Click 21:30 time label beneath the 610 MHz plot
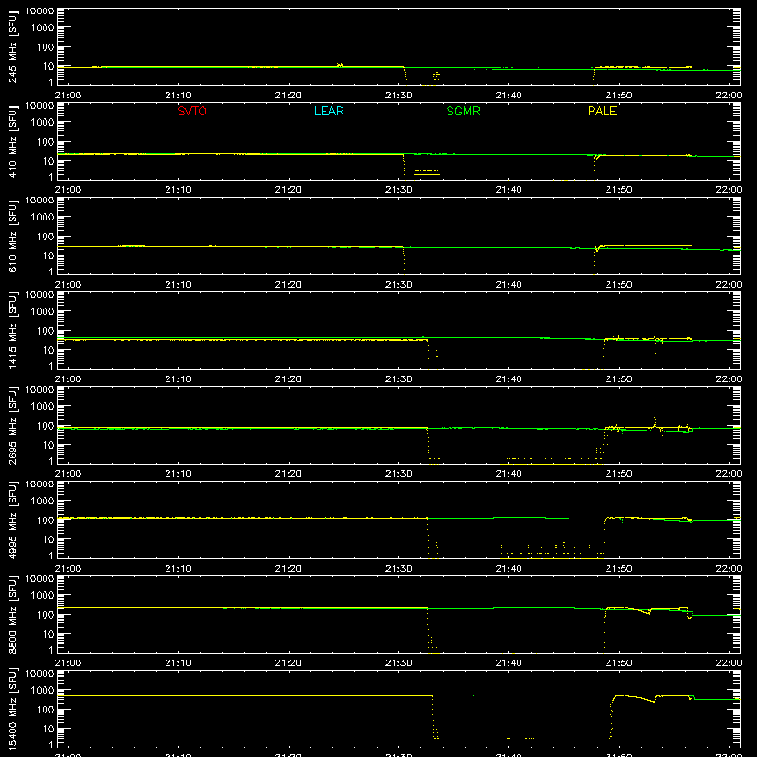Image resolution: width=757 pixels, height=757 pixels. pos(398,285)
